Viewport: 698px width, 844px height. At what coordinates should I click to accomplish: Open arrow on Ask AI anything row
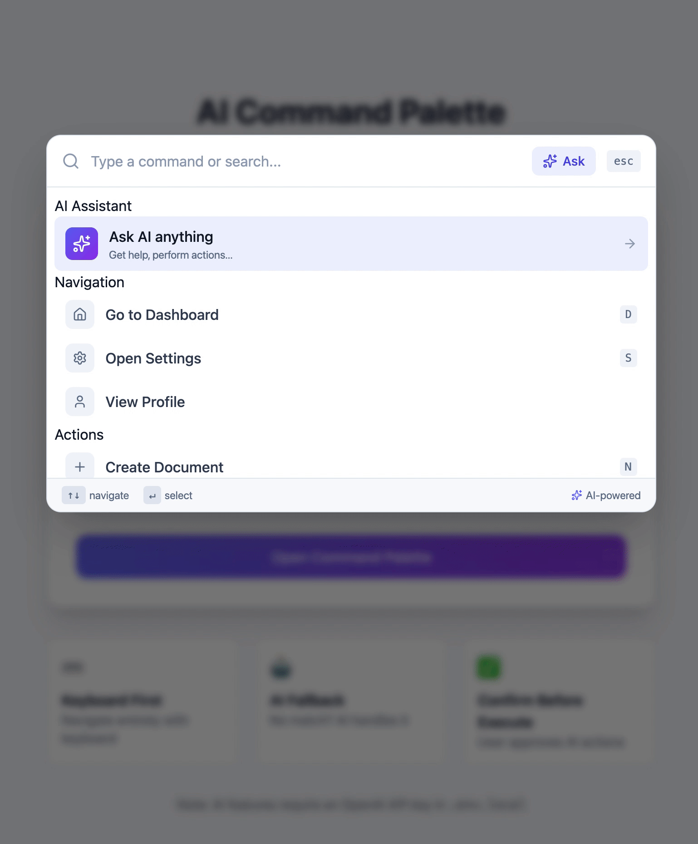[x=629, y=244]
